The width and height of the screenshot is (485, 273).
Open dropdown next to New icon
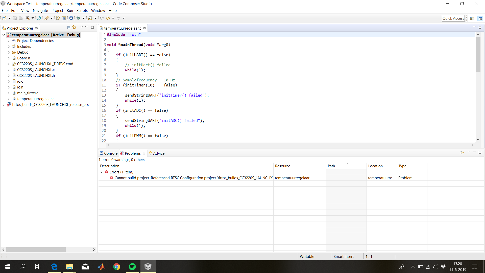tap(9, 18)
